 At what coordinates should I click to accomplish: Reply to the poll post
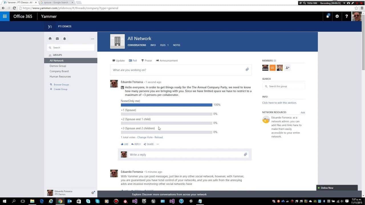tap(136, 144)
